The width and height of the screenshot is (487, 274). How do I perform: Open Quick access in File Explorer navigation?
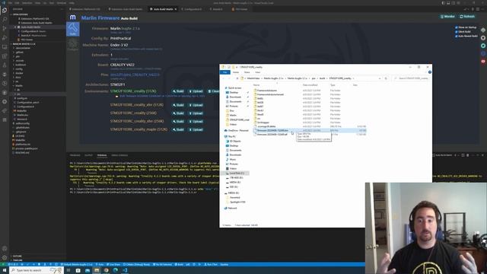pos(232,88)
